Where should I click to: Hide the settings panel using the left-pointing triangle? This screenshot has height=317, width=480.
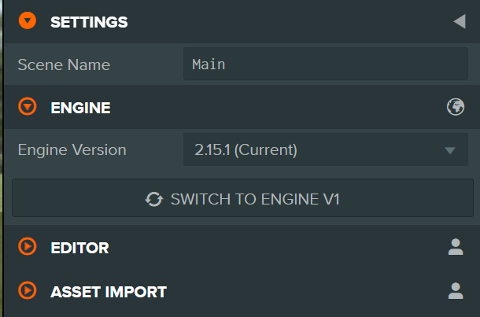coord(460,22)
